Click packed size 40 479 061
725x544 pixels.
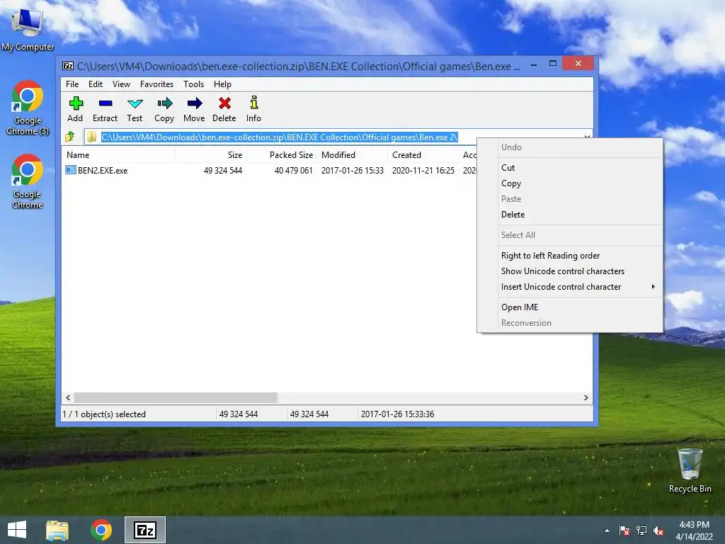[x=293, y=170]
